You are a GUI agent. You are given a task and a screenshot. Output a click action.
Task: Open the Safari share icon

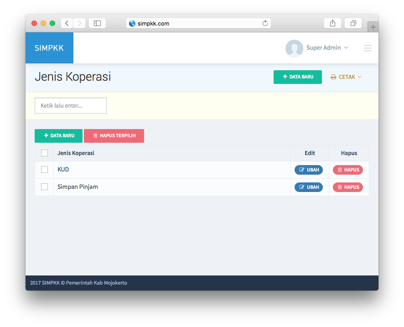tap(332, 23)
